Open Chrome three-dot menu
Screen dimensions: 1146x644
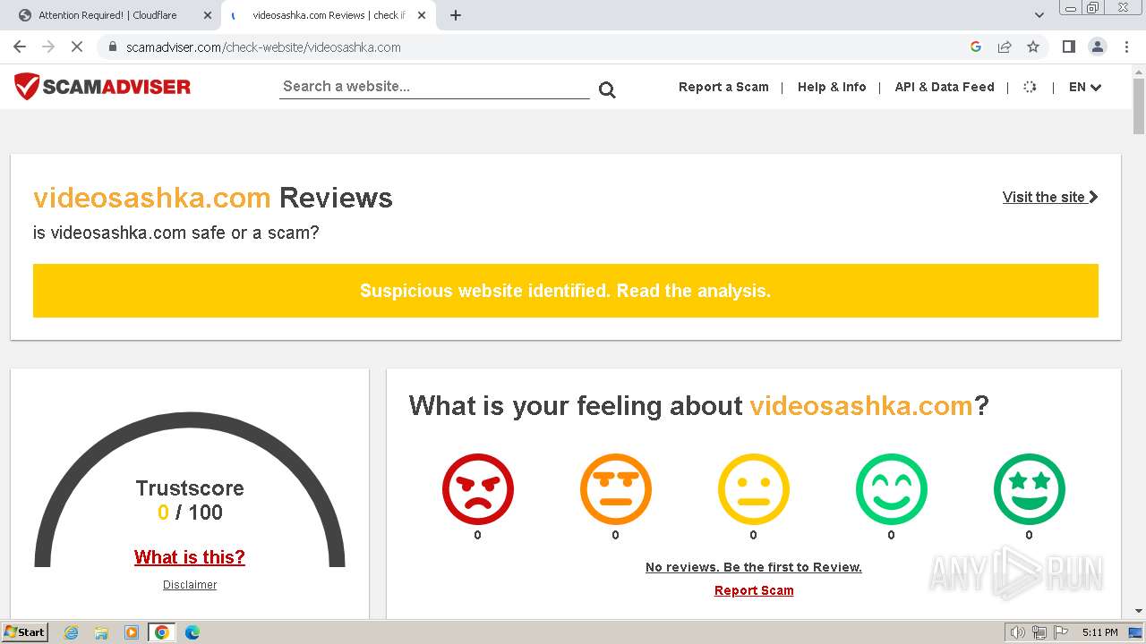[1126, 47]
